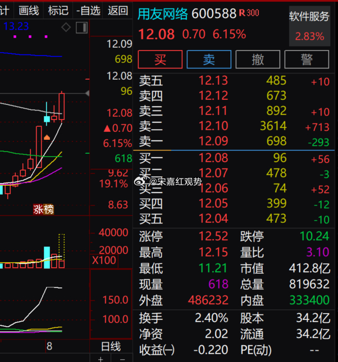The width and height of the screenshot is (338, 362).
Task: Open the 画线 drawing tools menu
Action: pyautogui.click(x=29, y=11)
